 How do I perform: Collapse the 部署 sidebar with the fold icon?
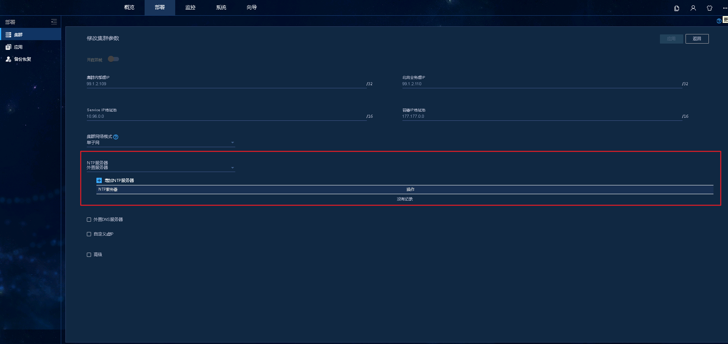(54, 22)
